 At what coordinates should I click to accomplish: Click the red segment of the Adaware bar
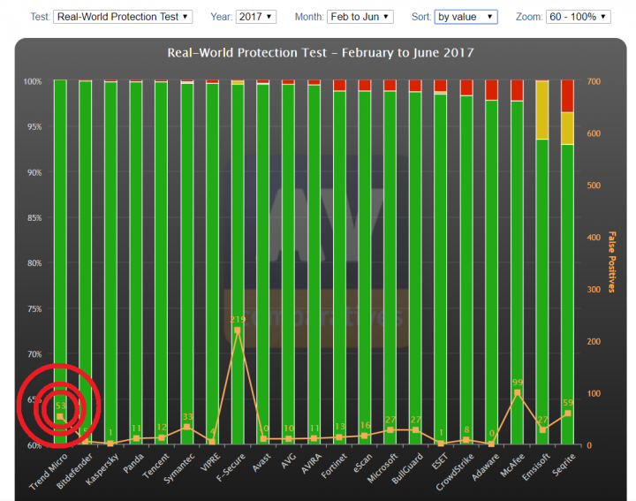(492, 89)
